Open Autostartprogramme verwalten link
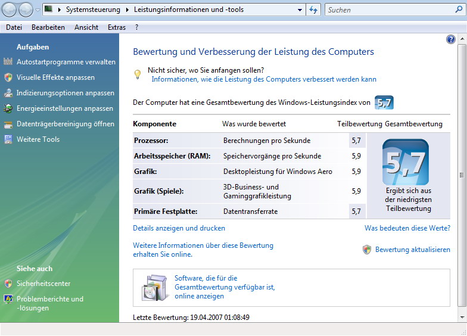This screenshot has height=336, width=467. click(66, 62)
